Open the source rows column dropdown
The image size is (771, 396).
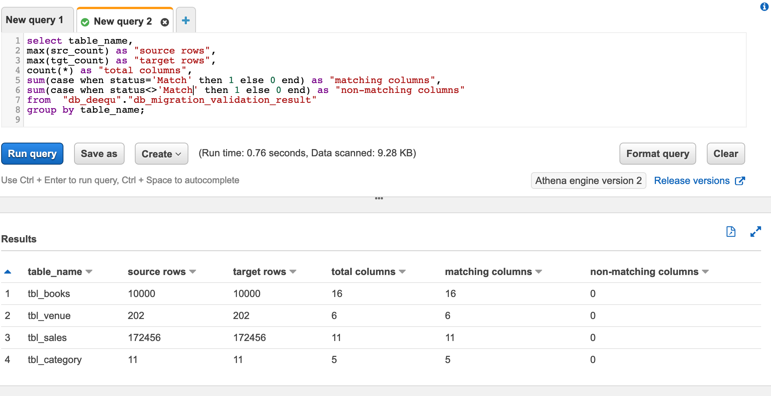pyautogui.click(x=193, y=272)
